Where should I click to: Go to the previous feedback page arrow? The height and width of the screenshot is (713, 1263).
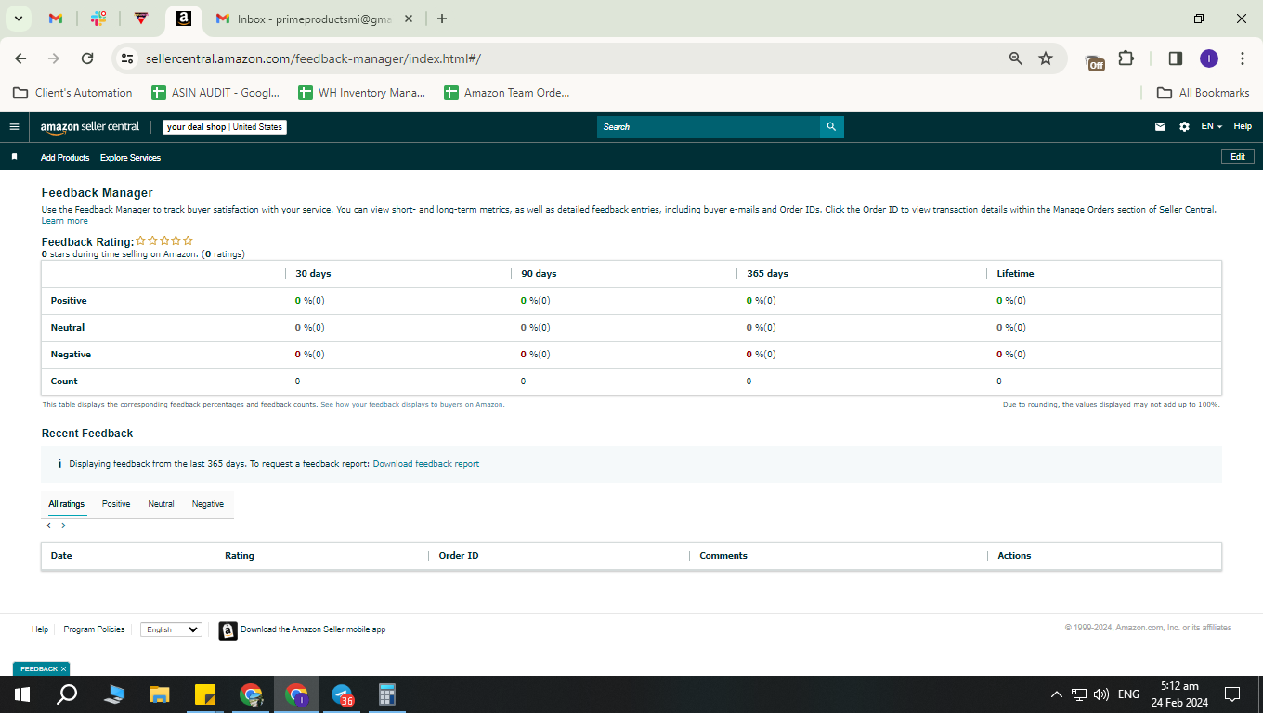(49, 525)
